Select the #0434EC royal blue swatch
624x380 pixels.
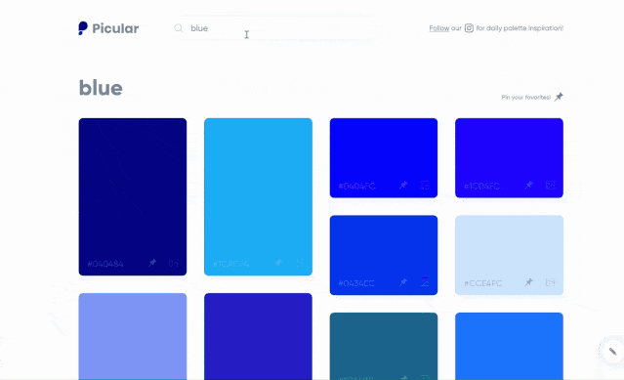[384, 255]
